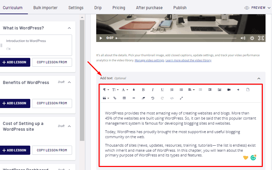This screenshot has width=272, height=170.
Task: Play the lesson video
Action: point(101,38)
